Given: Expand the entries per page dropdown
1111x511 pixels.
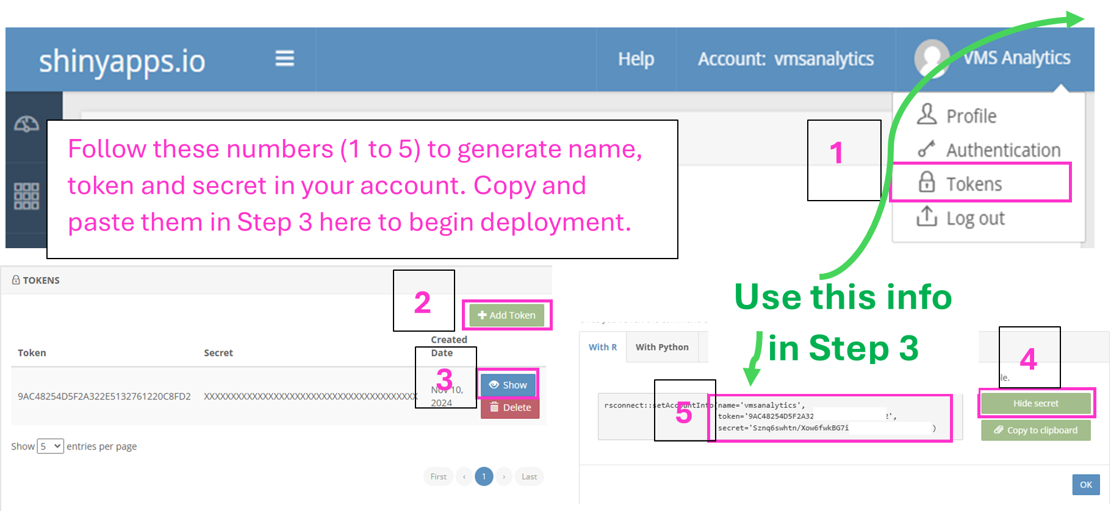Looking at the screenshot, I should point(50,446).
